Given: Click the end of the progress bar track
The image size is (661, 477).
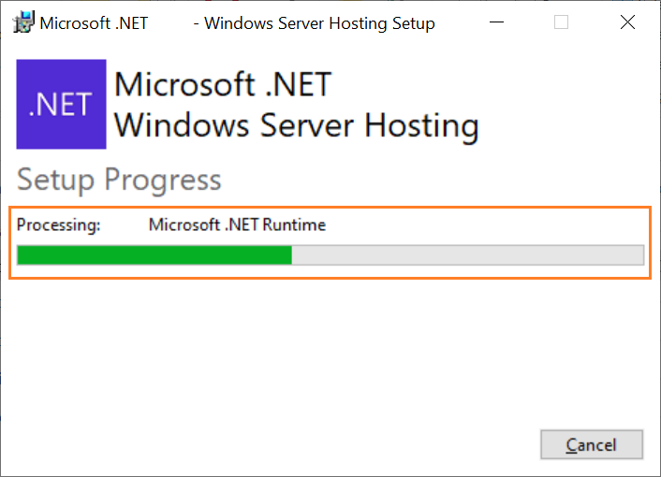Looking at the screenshot, I should click(x=639, y=255).
